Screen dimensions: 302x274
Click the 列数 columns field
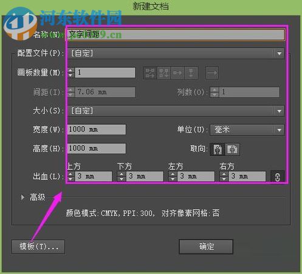tap(249, 92)
